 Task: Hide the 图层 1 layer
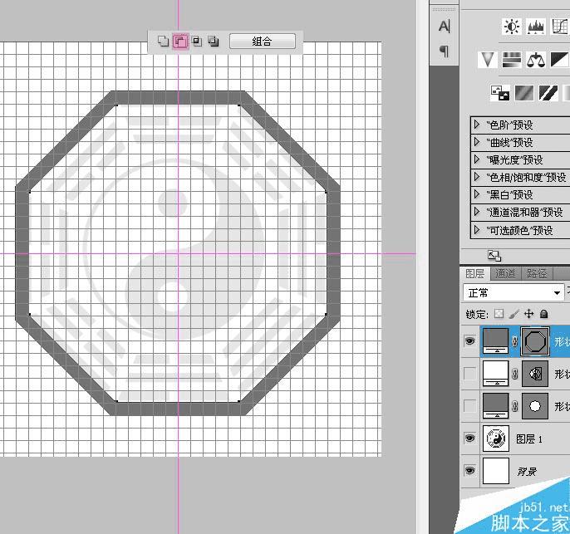coord(469,438)
